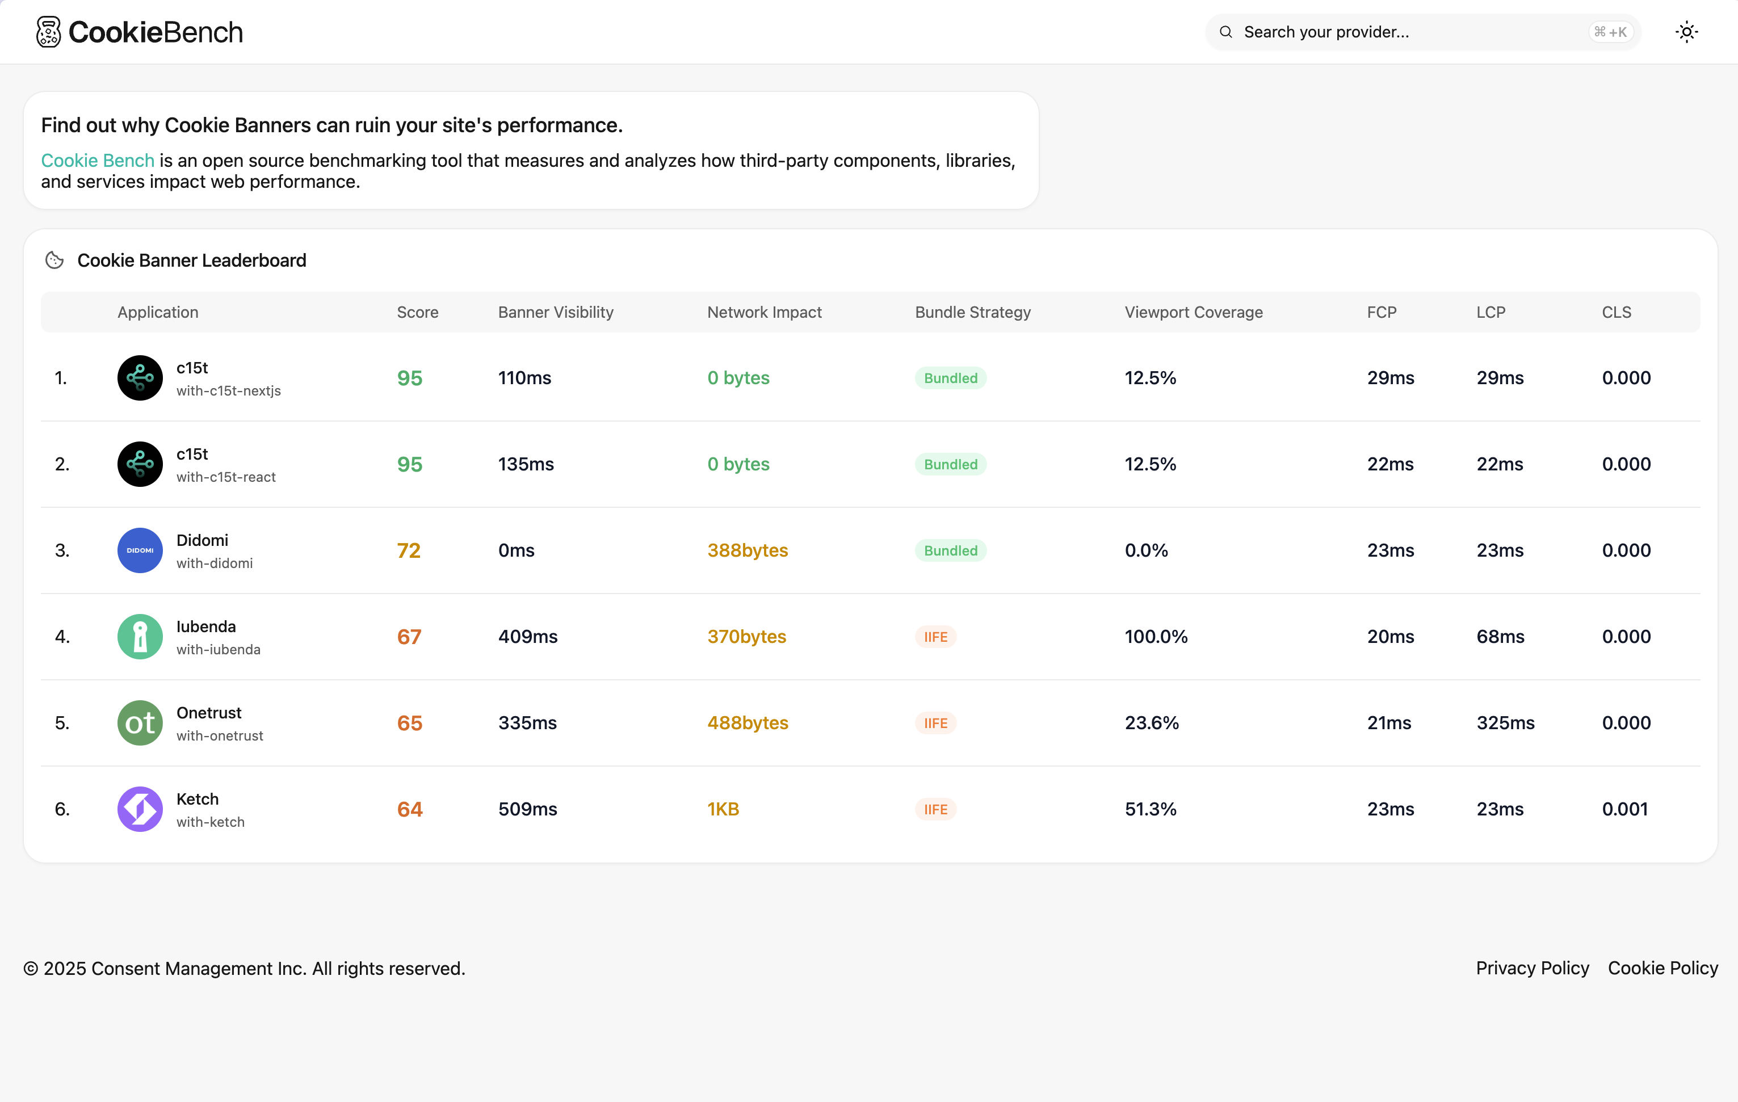Screen dimensions: 1738x1102
Task: Sort by the Score column header
Action: (418, 312)
